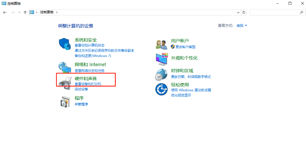Open the 外观和个性化 monitor icon

click(x=161, y=58)
